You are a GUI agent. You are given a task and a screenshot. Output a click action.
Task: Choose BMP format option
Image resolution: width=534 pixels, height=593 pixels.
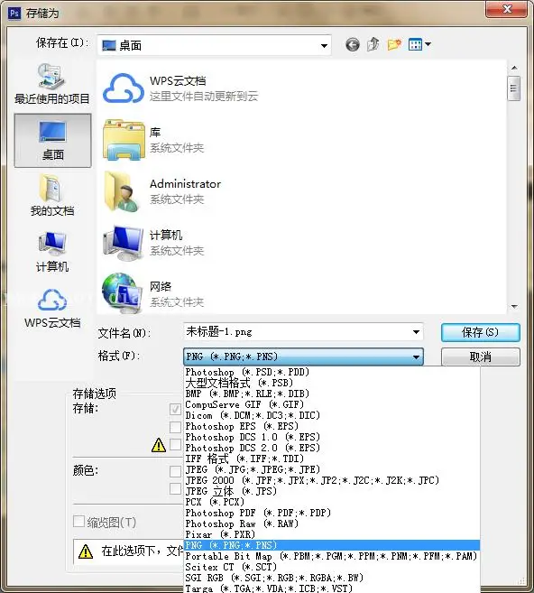click(332, 394)
